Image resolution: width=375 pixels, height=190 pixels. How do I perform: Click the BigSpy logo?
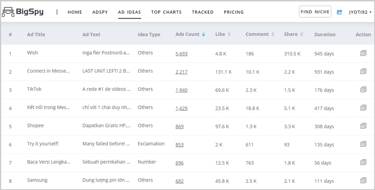23,12
